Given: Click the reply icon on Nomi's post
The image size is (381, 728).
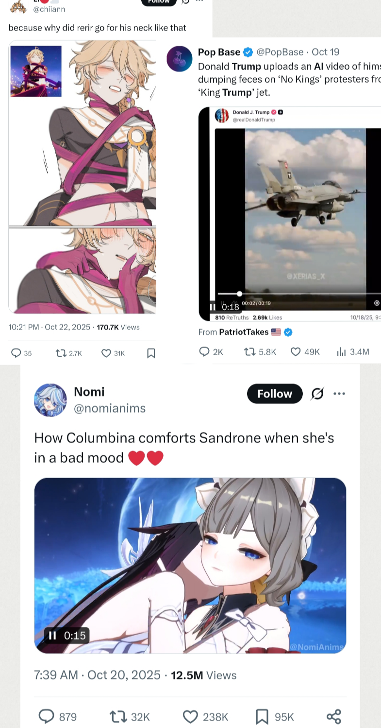Looking at the screenshot, I should click(x=46, y=716).
